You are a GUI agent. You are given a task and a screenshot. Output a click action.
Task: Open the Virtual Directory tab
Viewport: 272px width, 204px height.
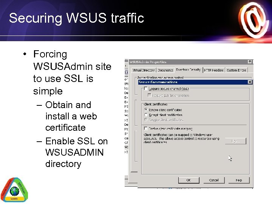click(x=144, y=70)
